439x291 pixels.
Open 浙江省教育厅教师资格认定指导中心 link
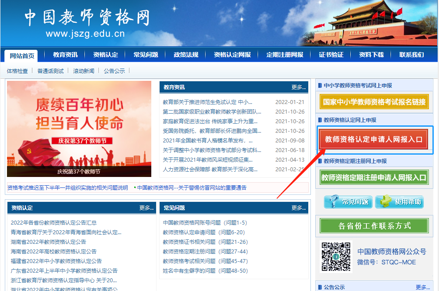coord(64,281)
